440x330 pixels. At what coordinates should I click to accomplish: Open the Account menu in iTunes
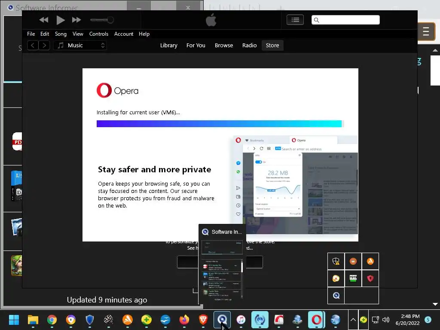click(123, 34)
